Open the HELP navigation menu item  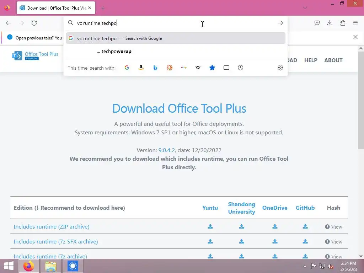[x=311, y=60]
